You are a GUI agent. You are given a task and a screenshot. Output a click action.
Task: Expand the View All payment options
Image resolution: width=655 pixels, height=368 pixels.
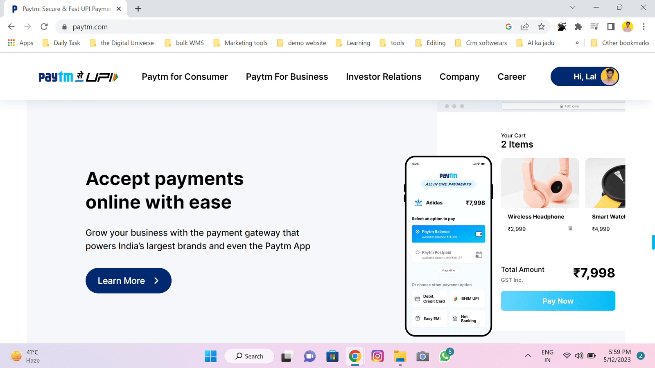(448, 270)
